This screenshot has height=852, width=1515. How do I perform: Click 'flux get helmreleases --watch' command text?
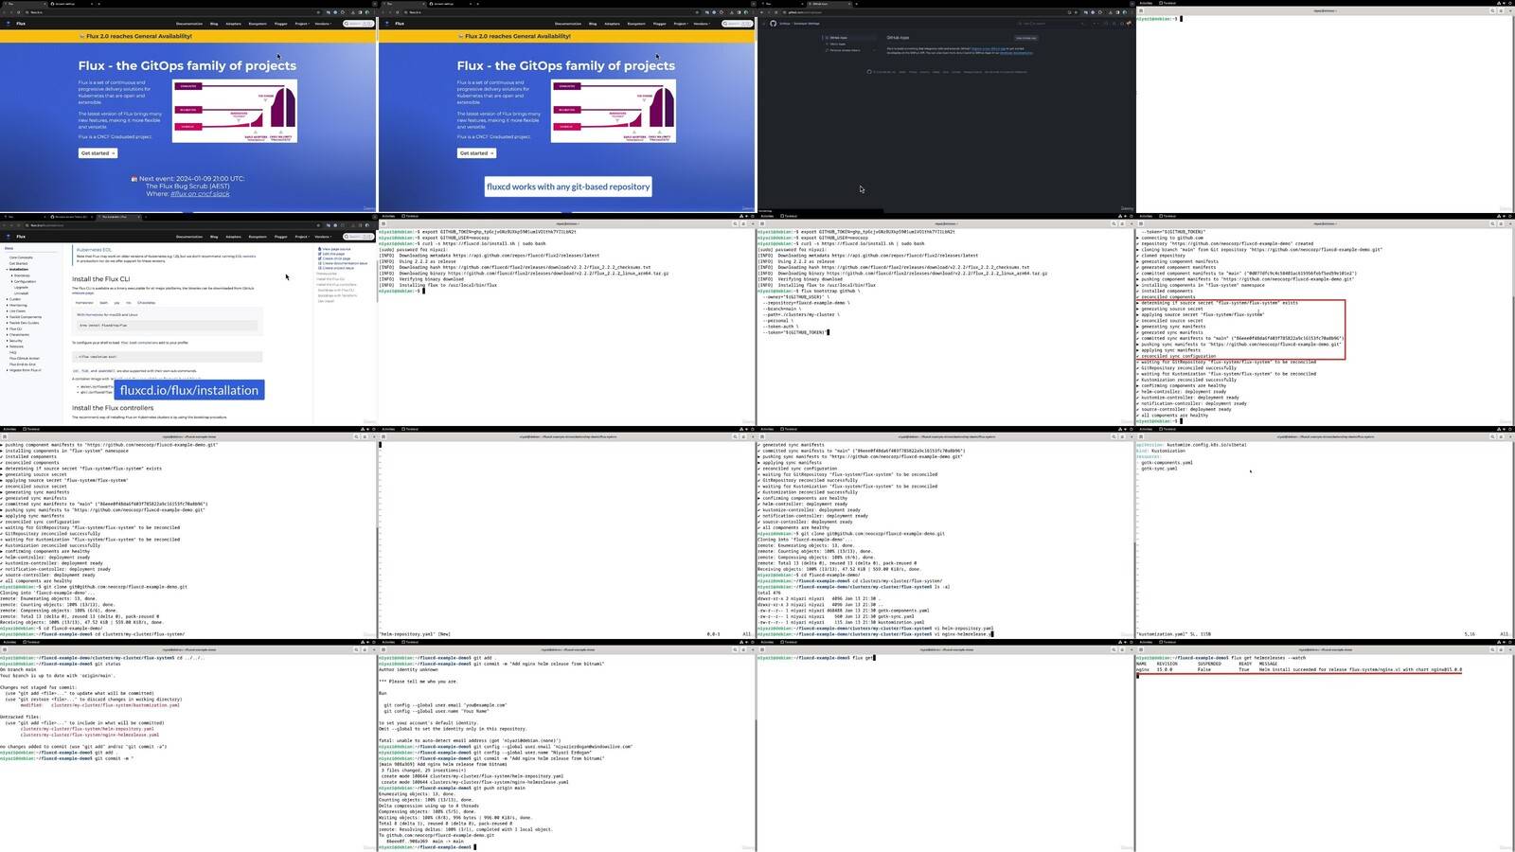1270,658
